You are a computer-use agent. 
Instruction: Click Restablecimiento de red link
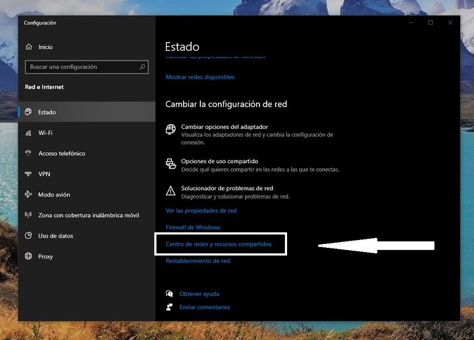coord(197,261)
